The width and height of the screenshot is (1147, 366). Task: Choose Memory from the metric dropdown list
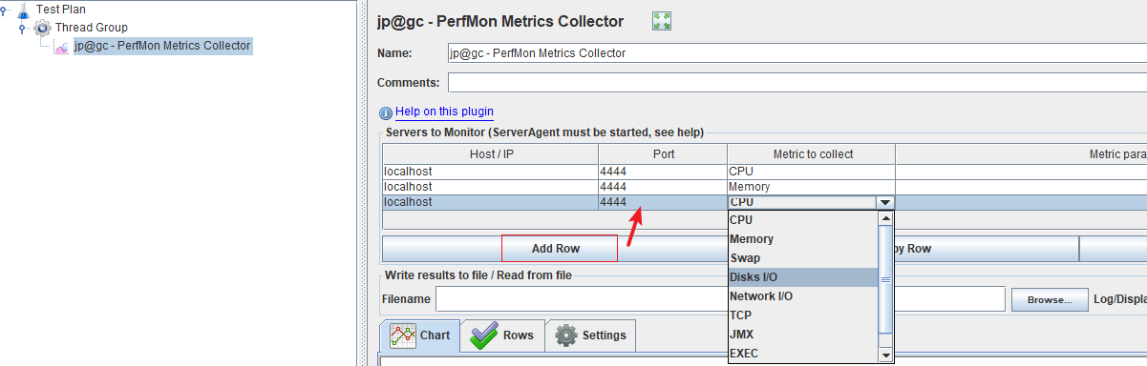[x=802, y=239]
